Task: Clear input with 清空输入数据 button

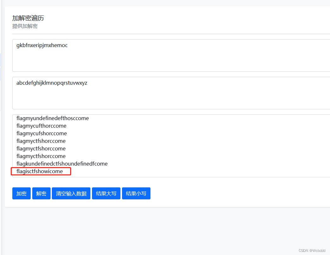Action: point(71,193)
